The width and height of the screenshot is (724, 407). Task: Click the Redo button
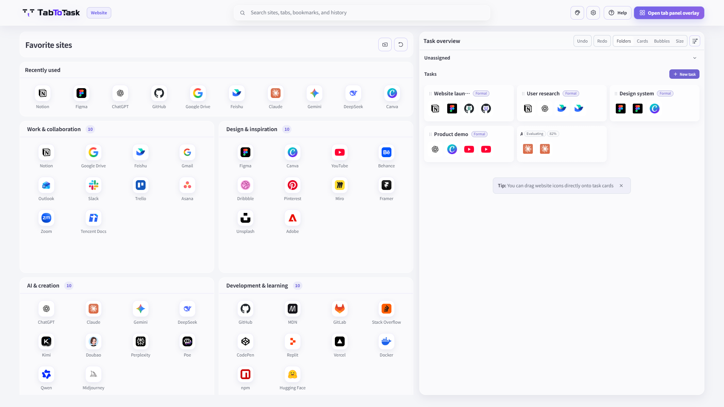(x=602, y=41)
